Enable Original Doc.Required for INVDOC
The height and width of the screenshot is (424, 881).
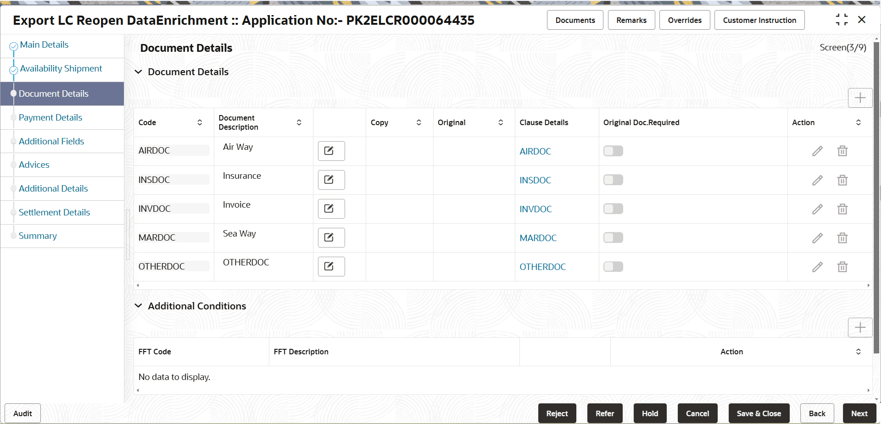[613, 209]
